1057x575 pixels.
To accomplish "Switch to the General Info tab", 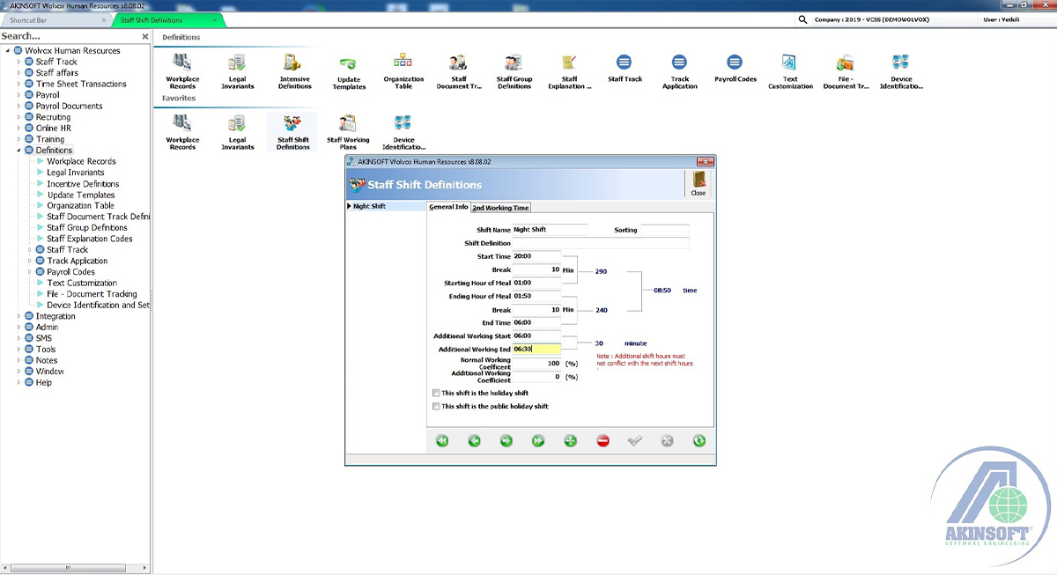I will [448, 207].
